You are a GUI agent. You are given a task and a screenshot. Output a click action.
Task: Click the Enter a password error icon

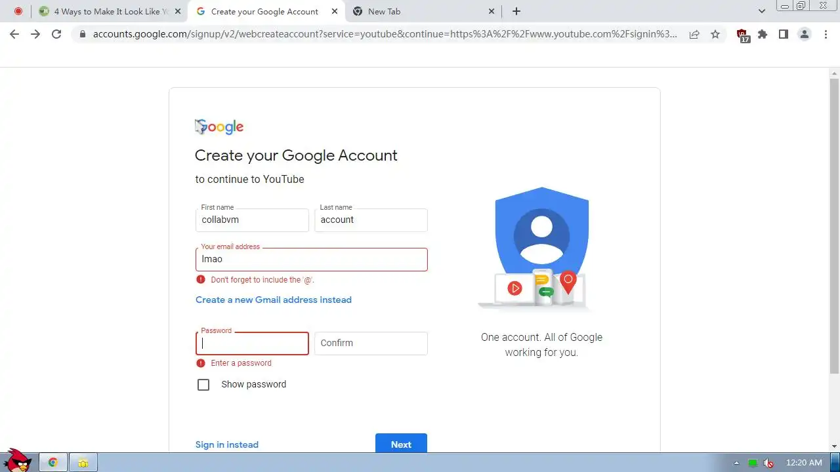click(x=201, y=363)
